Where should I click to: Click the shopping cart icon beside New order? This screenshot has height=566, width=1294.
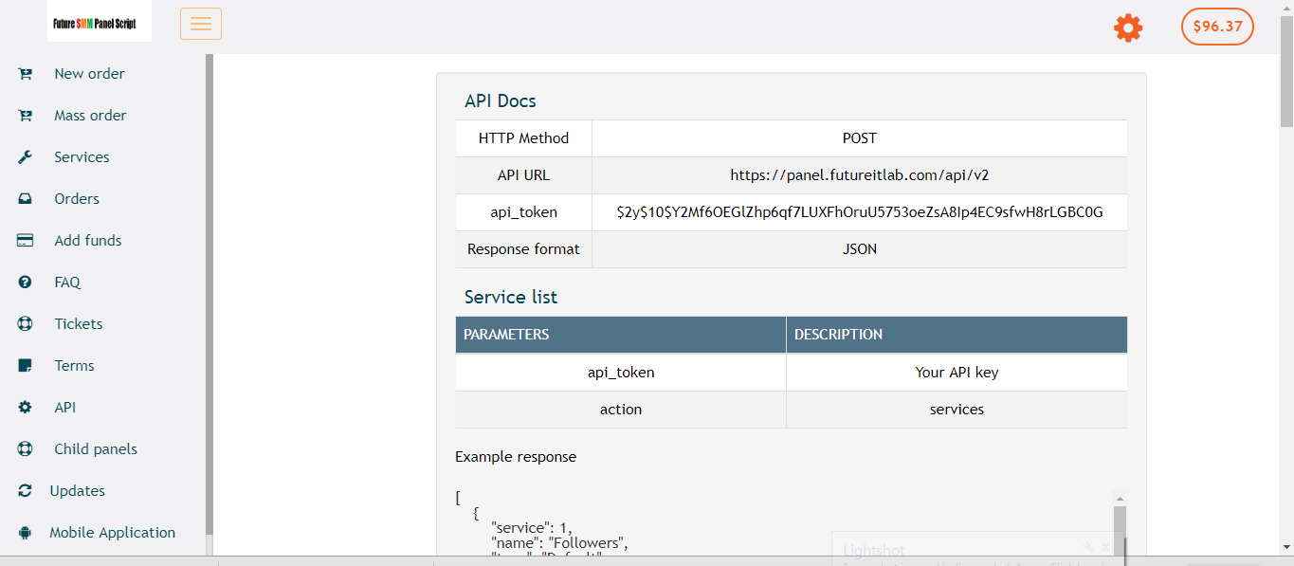click(26, 74)
